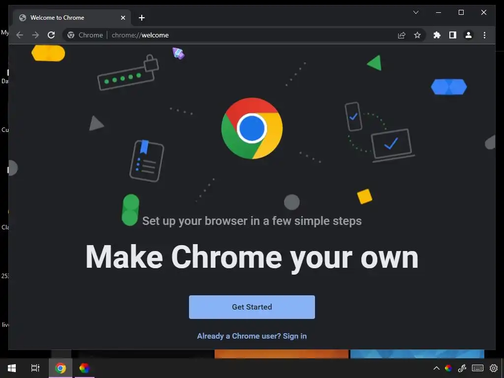Follow the 'Already a Chrome user? Sign in' link
The image size is (504, 378).
tap(252, 336)
